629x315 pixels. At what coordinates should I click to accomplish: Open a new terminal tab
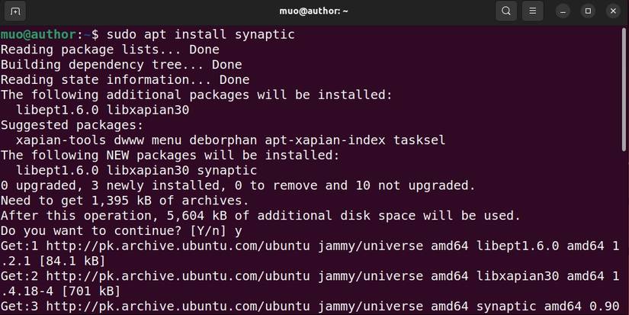tap(17, 11)
